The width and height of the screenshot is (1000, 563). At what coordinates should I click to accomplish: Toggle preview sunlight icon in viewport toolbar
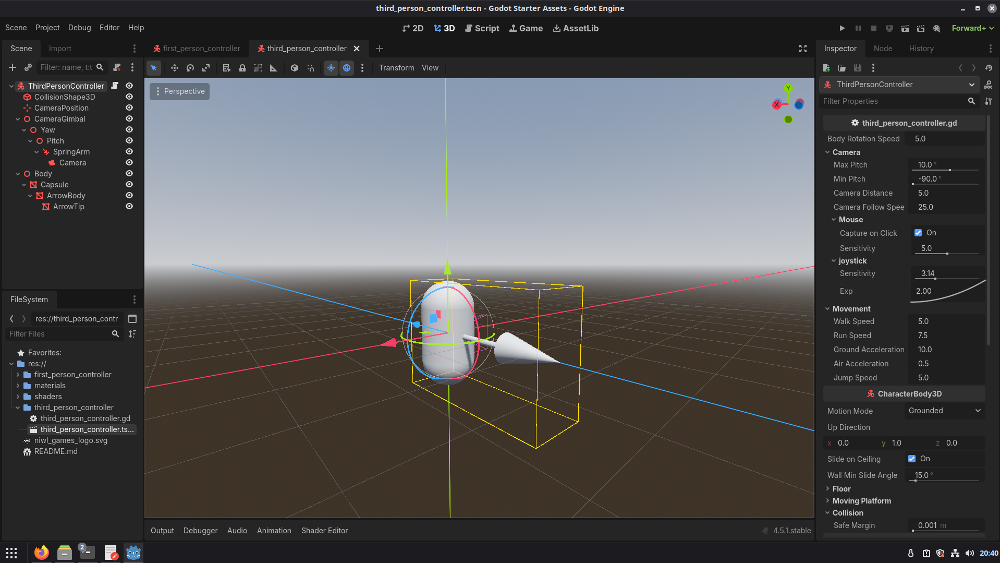(x=331, y=68)
